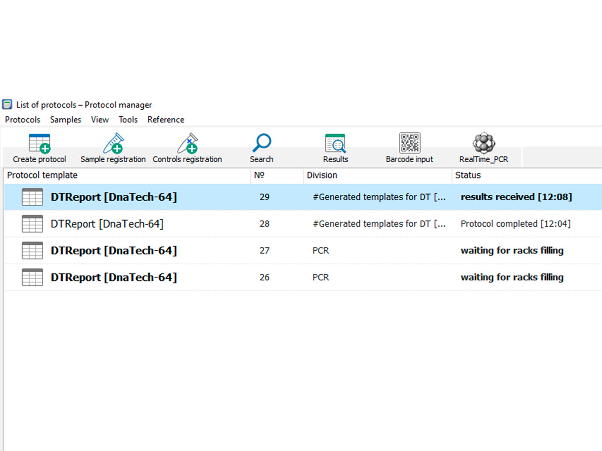The height and width of the screenshot is (451, 602).
Task: Select protocol 26 waiting for racks filling
Action: click(512, 277)
